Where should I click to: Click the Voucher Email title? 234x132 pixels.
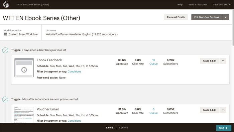[47, 109]
